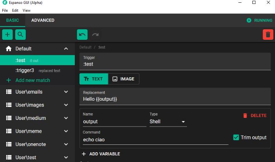
Task: Click the list icon beside User\emails
Action: [x=9, y=92]
